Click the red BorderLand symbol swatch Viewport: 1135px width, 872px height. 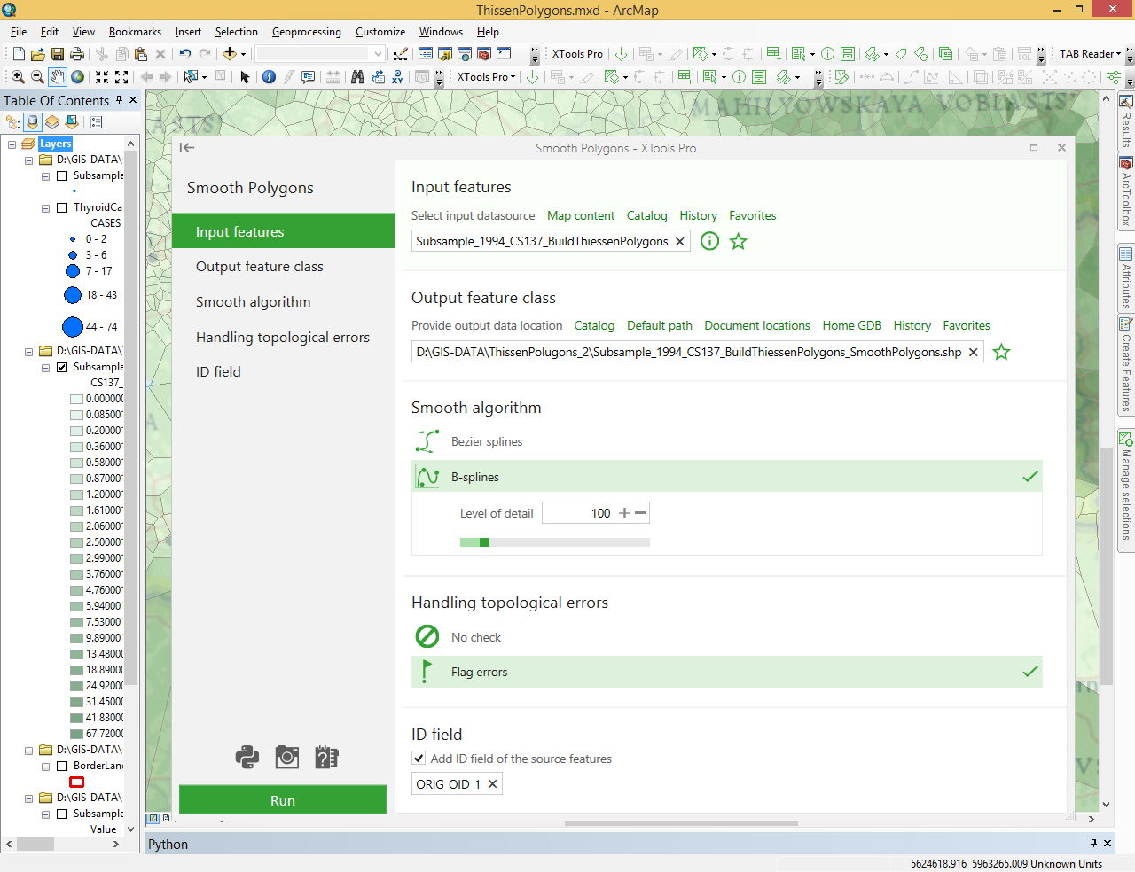[77, 782]
